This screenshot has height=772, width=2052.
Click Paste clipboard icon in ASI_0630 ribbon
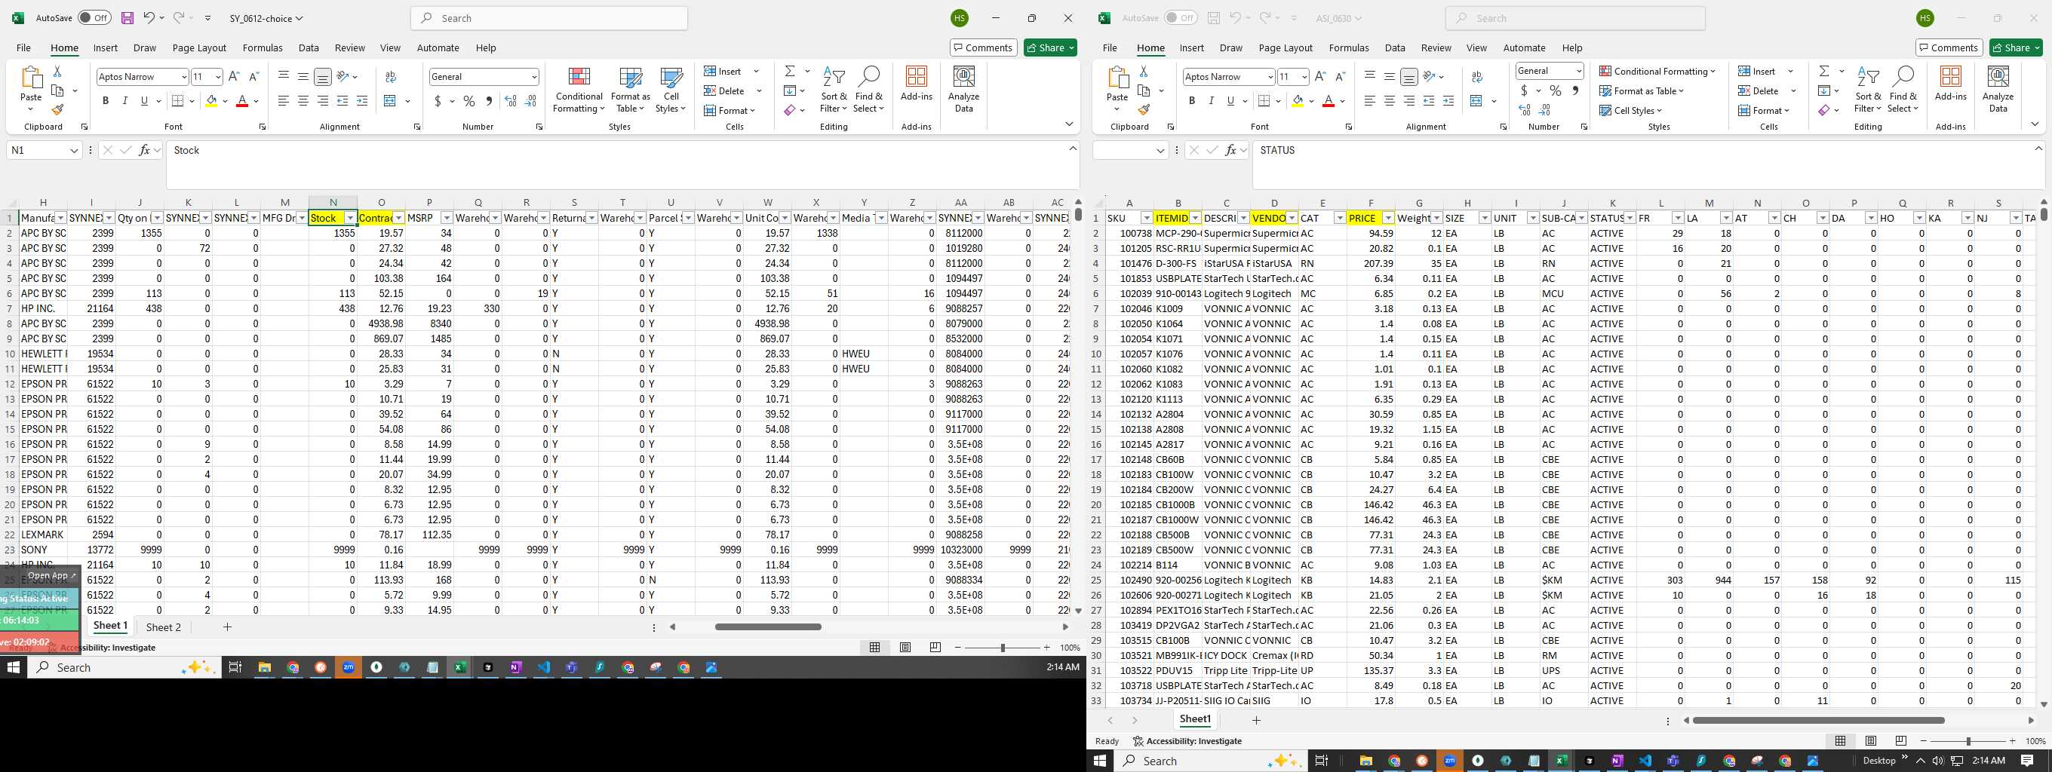pyautogui.click(x=1117, y=77)
